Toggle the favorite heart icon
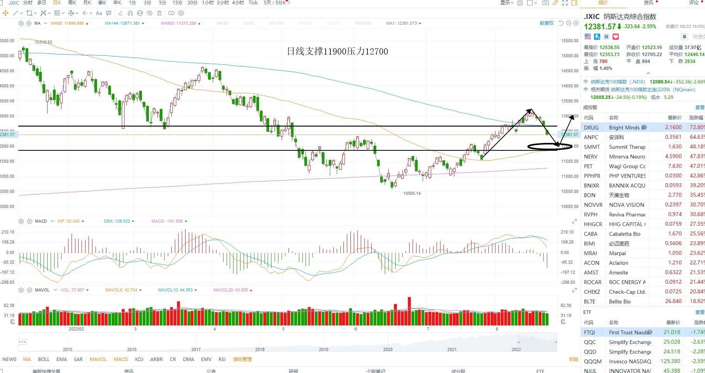The height and width of the screenshot is (373, 705). 616,37
